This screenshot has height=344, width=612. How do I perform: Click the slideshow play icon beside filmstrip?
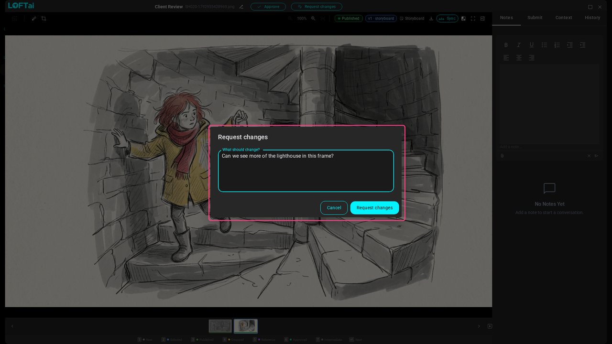(490, 326)
